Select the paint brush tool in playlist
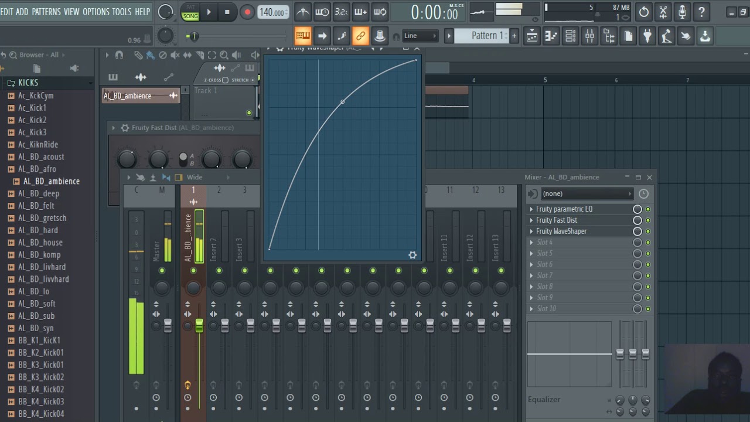750x422 pixels. pos(151,55)
